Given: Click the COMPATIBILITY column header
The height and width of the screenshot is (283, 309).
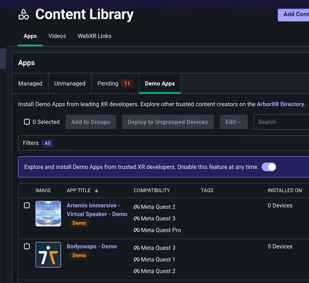Looking at the screenshot, I should (152, 190).
